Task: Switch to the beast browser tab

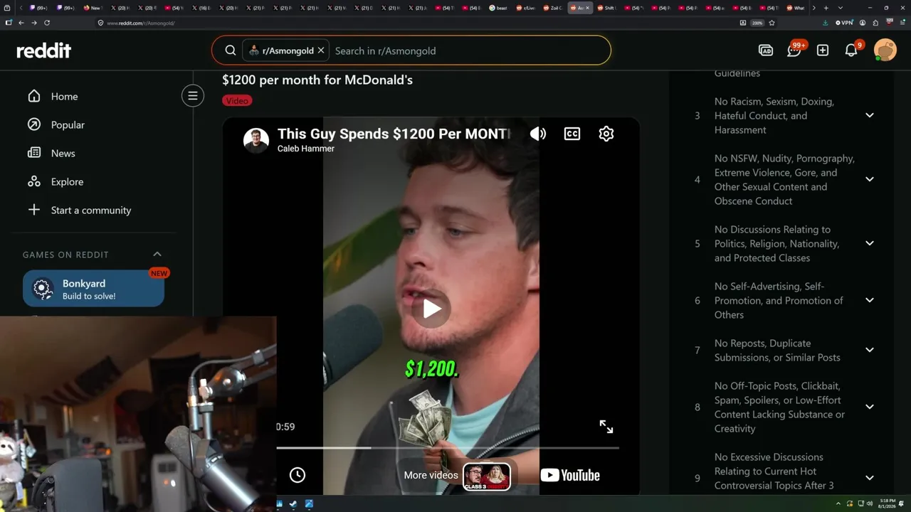Action: coord(499,8)
